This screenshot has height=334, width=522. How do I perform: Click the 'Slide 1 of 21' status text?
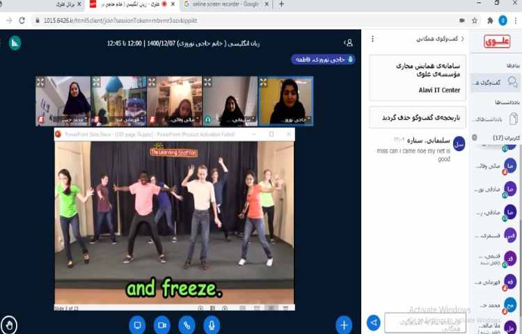66,308
